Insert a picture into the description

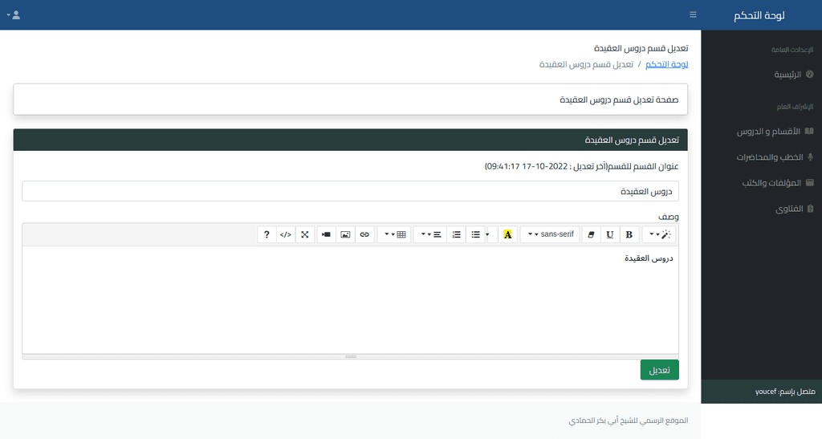pyautogui.click(x=345, y=234)
